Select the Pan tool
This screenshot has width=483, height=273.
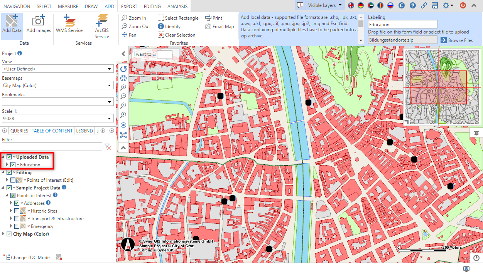tap(132, 35)
